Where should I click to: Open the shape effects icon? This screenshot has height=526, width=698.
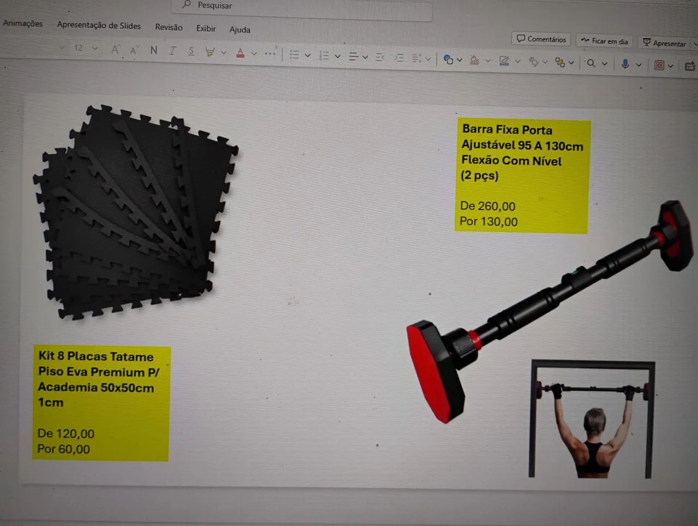(x=534, y=62)
